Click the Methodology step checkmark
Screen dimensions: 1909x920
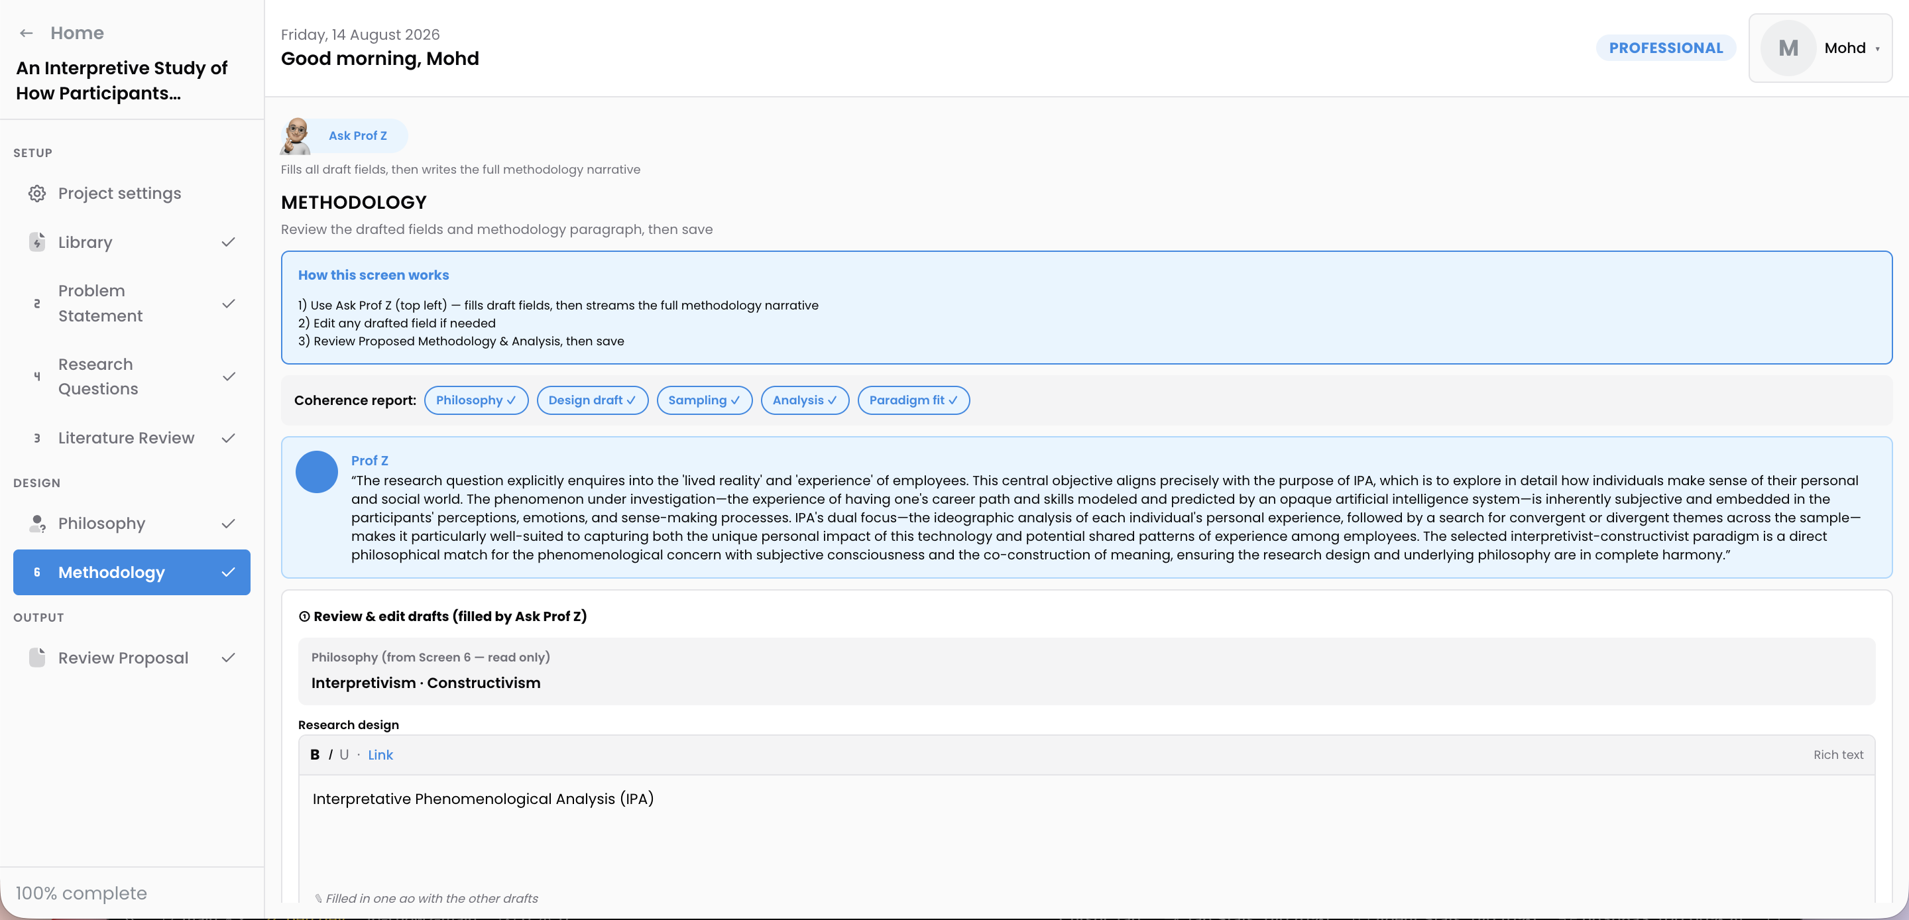coord(228,572)
